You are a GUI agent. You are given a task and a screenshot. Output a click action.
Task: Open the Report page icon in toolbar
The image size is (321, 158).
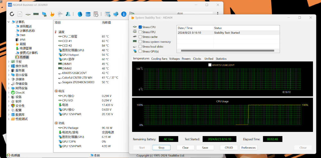pos(20,14)
